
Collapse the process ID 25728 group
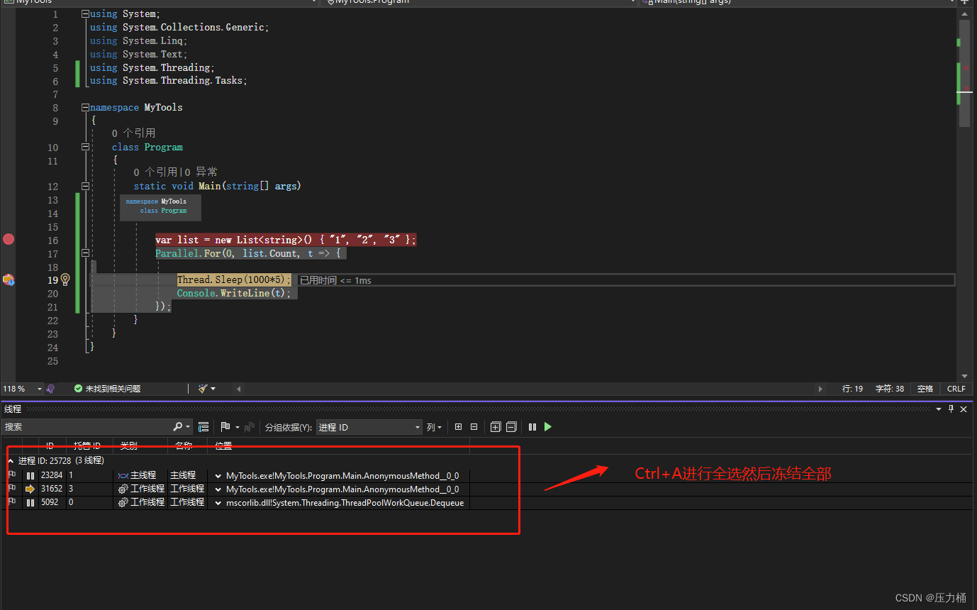point(11,461)
